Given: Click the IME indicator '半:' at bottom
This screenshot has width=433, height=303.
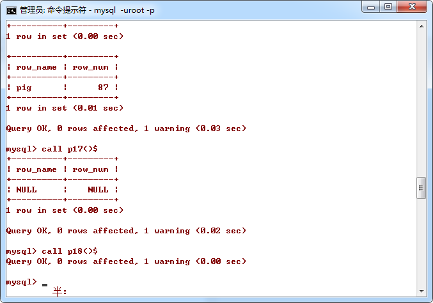Looking at the screenshot, I should [59, 291].
